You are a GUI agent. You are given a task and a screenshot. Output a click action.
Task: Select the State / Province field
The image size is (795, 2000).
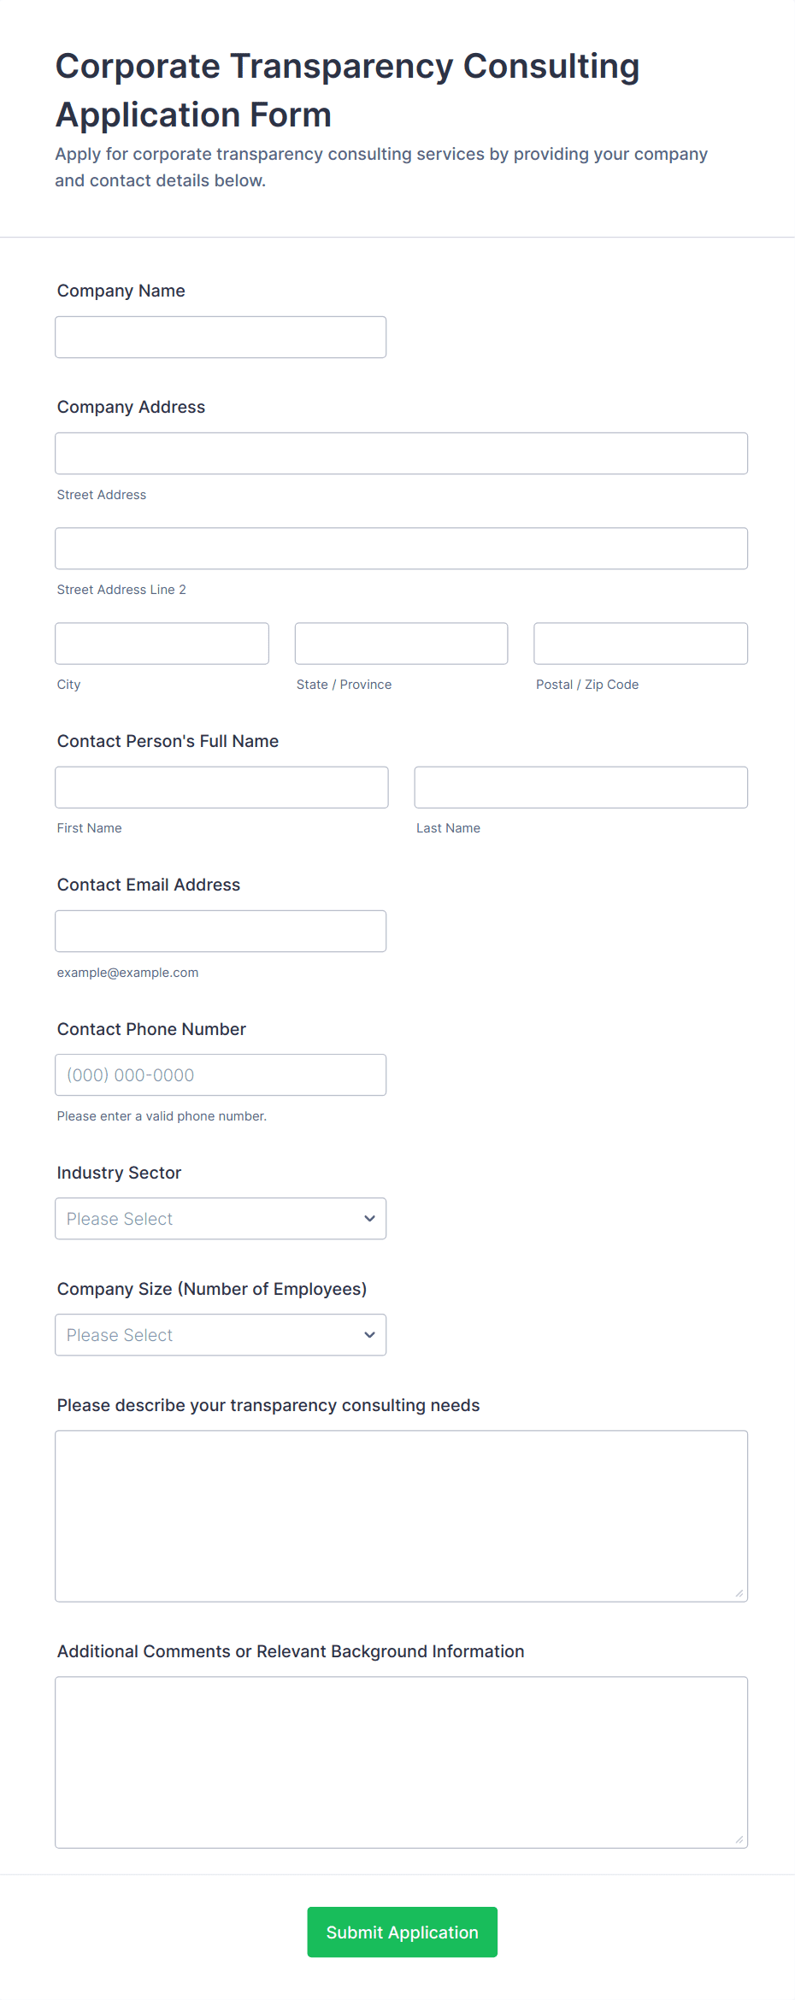click(400, 643)
